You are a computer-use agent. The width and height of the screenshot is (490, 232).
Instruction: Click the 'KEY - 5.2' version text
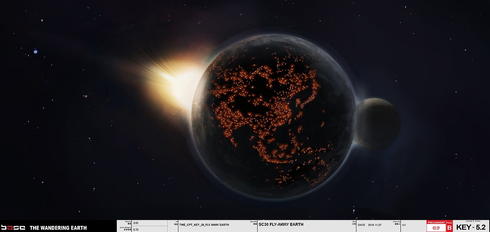pos(471,227)
